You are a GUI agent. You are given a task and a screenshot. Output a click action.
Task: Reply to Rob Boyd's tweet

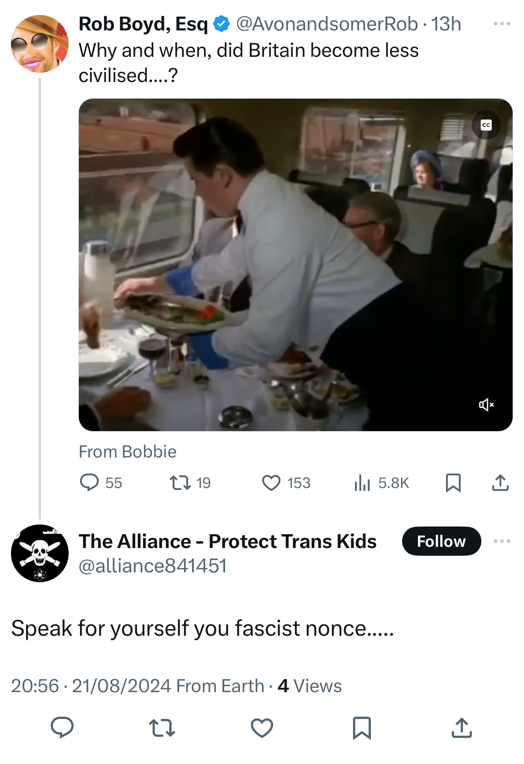pyautogui.click(x=89, y=483)
